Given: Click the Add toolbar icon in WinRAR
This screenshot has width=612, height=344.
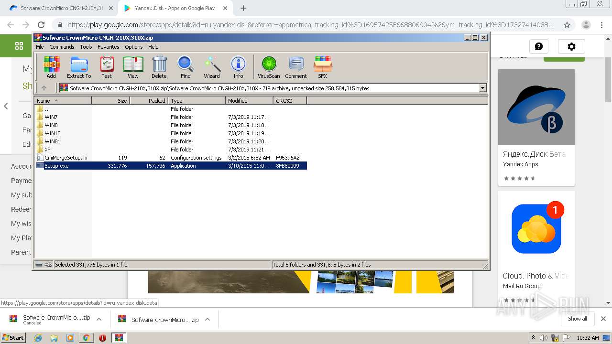Looking at the screenshot, I should (x=51, y=67).
